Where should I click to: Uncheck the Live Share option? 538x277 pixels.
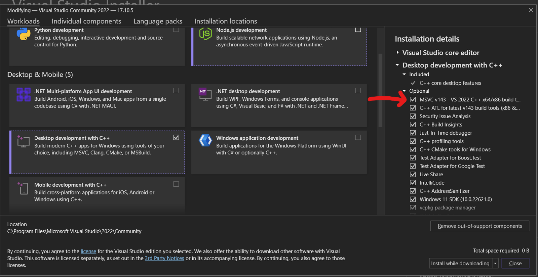pyautogui.click(x=413, y=175)
